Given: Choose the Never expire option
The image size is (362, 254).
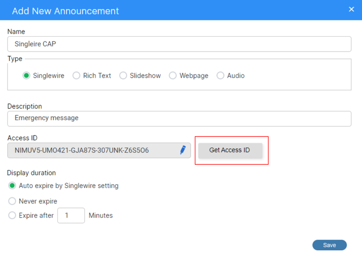Looking at the screenshot, I should [12, 201].
